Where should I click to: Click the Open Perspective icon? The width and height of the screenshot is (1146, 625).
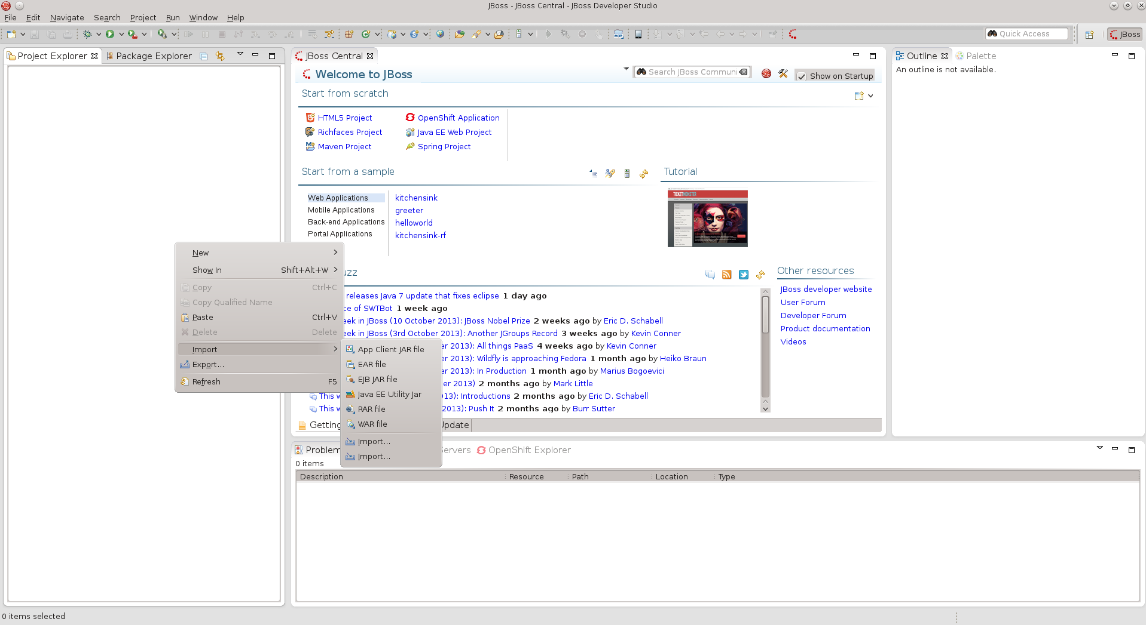pyautogui.click(x=1089, y=34)
